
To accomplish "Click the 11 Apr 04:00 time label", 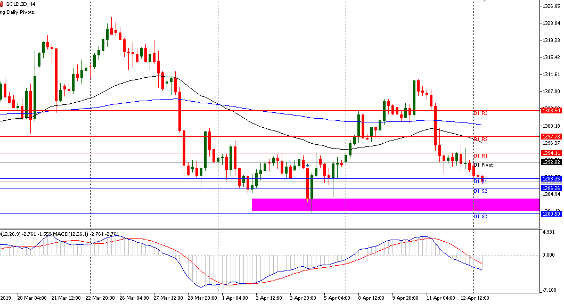I will point(440,298).
